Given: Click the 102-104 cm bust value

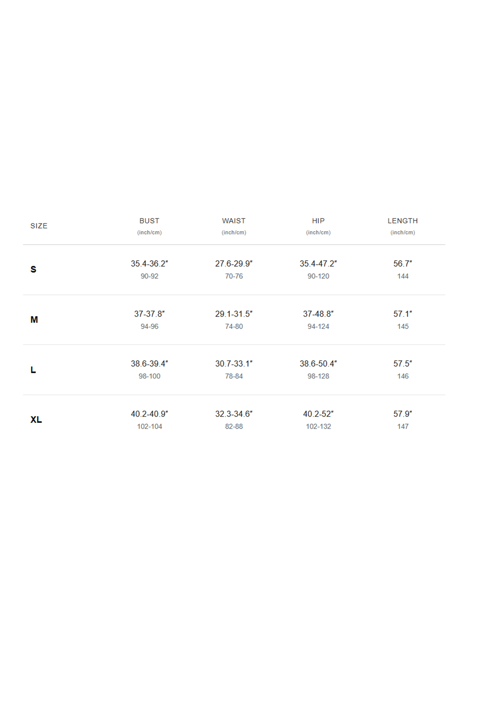Looking at the screenshot, I should pos(150,426).
